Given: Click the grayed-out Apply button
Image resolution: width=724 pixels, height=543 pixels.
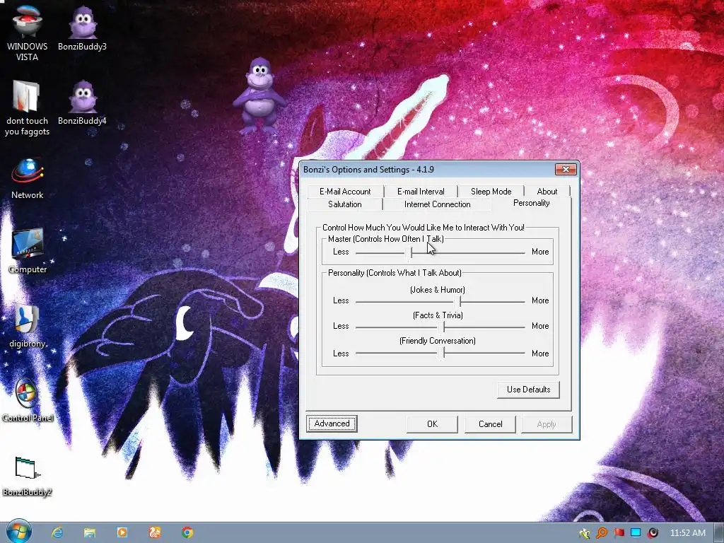Looking at the screenshot, I should coord(547,424).
